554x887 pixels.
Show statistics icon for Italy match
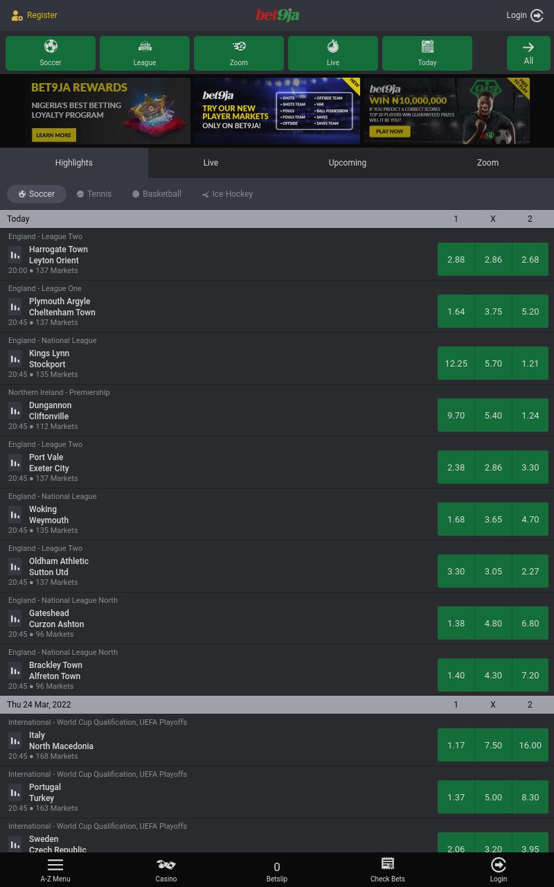coord(15,740)
